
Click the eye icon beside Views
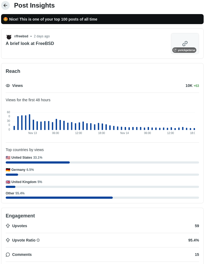(8, 86)
